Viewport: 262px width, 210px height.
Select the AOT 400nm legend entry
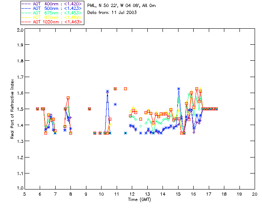coord(52,4)
